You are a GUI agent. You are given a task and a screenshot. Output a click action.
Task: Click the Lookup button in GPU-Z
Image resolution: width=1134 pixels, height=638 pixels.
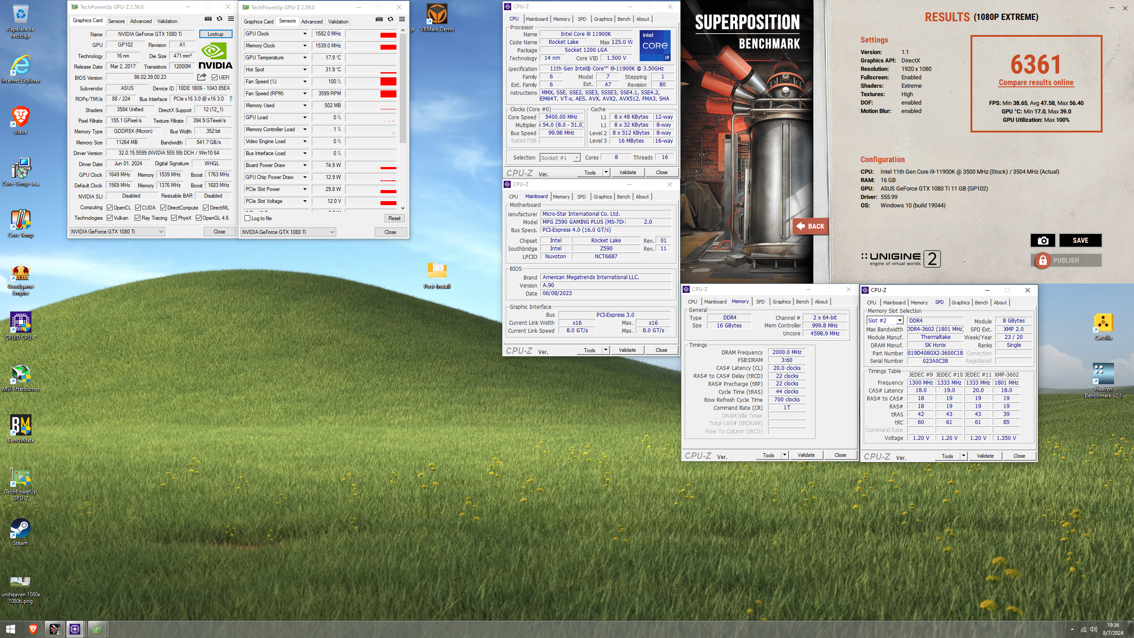pyautogui.click(x=216, y=34)
